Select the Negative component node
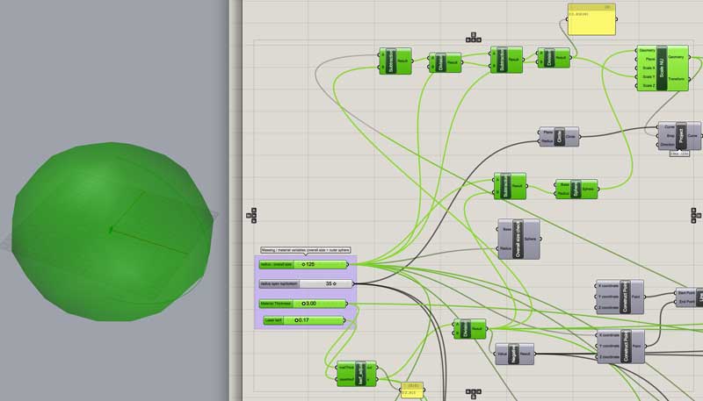Viewport: 703px width, 401px height. [515, 354]
